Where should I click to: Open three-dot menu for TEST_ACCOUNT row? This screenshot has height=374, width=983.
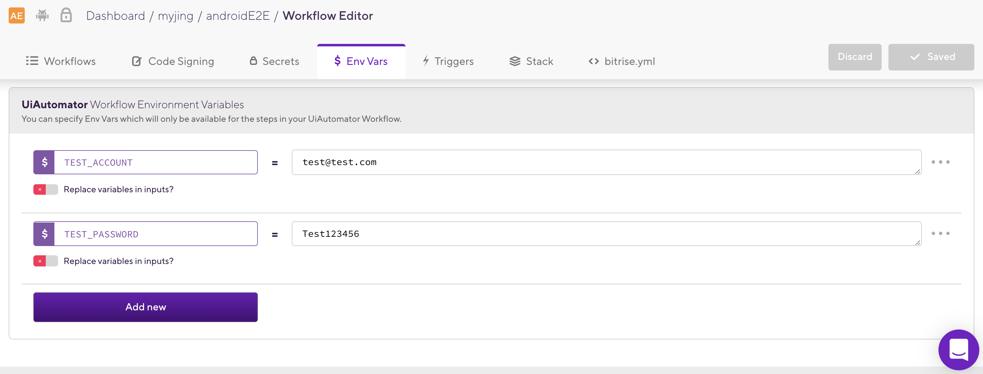pos(940,162)
